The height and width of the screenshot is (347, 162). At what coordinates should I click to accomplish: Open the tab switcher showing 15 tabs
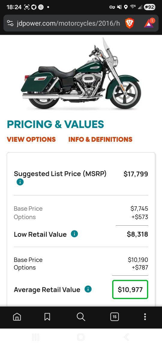(x=115, y=317)
